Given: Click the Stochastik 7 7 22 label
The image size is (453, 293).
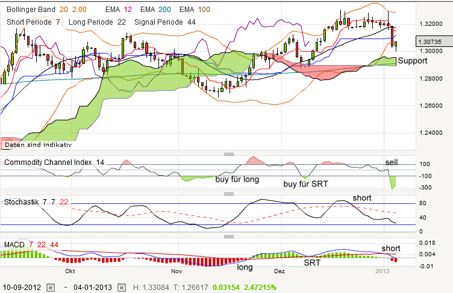Looking at the screenshot, I should tap(36, 202).
